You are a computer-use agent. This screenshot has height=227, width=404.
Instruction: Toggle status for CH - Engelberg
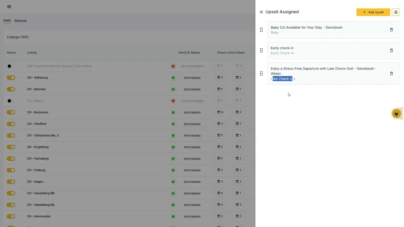point(11,147)
